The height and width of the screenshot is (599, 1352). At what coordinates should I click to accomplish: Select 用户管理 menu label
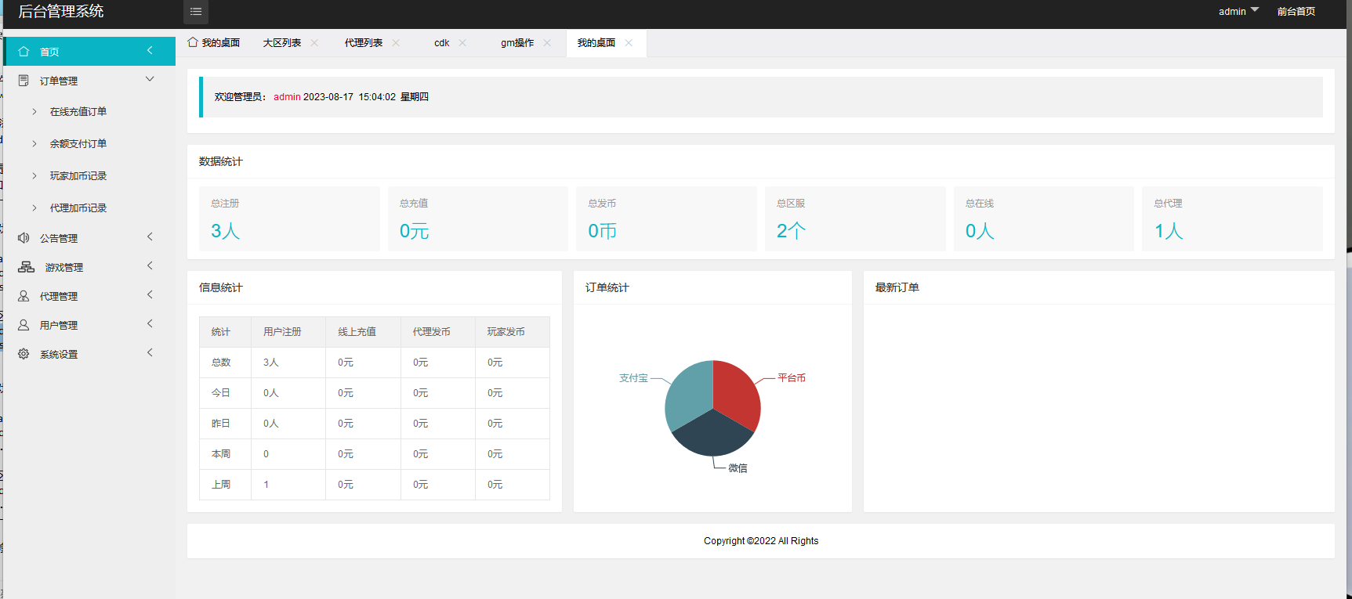(59, 326)
